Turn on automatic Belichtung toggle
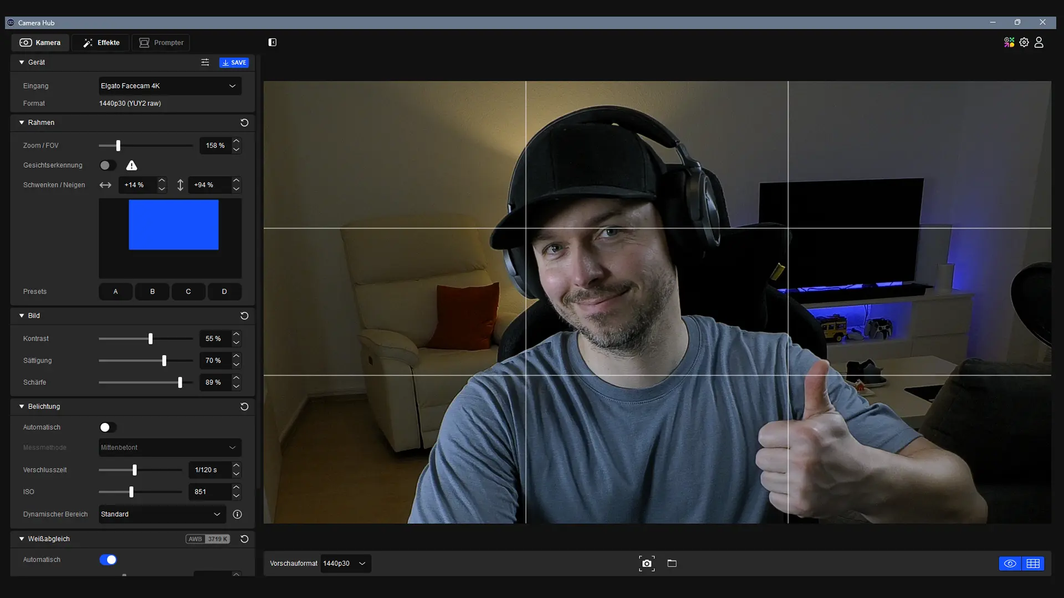Image resolution: width=1064 pixels, height=598 pixels. [x=108, y=427]
